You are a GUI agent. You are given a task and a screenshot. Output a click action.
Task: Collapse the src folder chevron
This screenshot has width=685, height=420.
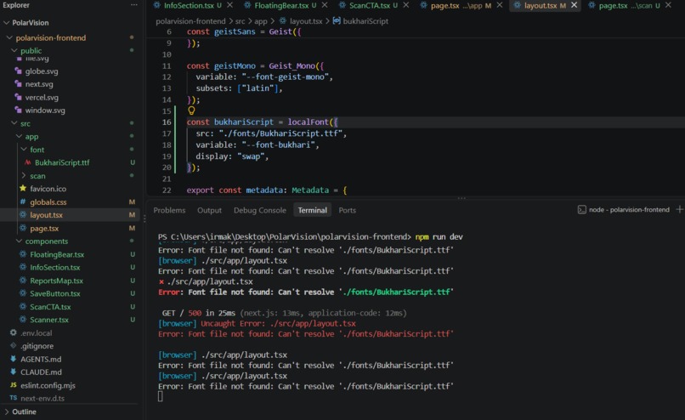pyautogui.click(x=14, y=123)
